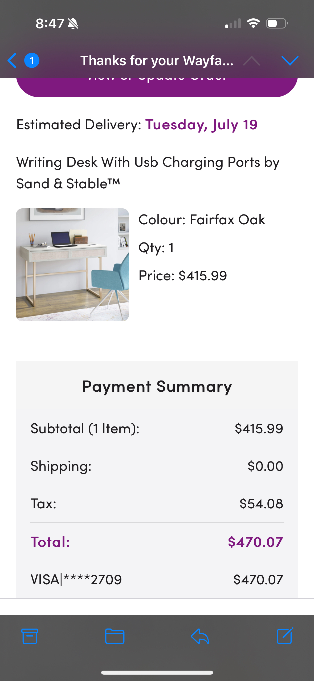The height and width of the screenshot is (681, 314).
Task: Tap the home indicator bar
Action: point(157,672)
